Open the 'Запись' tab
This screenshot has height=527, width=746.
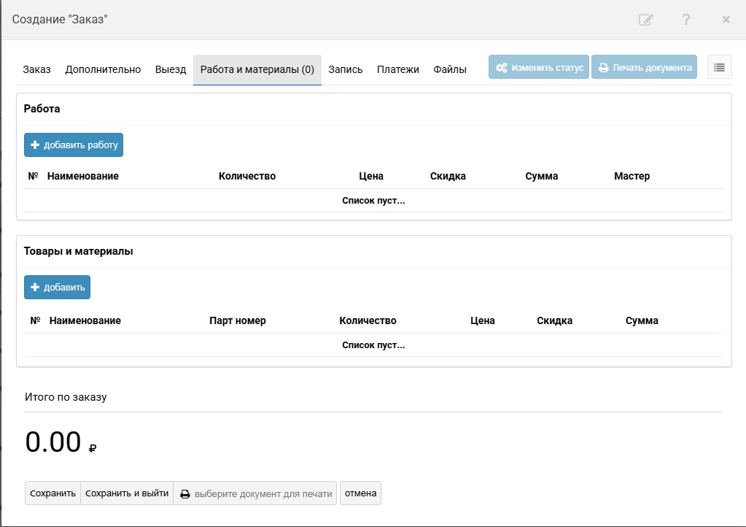pyautogui.click(x=346, y=70)
